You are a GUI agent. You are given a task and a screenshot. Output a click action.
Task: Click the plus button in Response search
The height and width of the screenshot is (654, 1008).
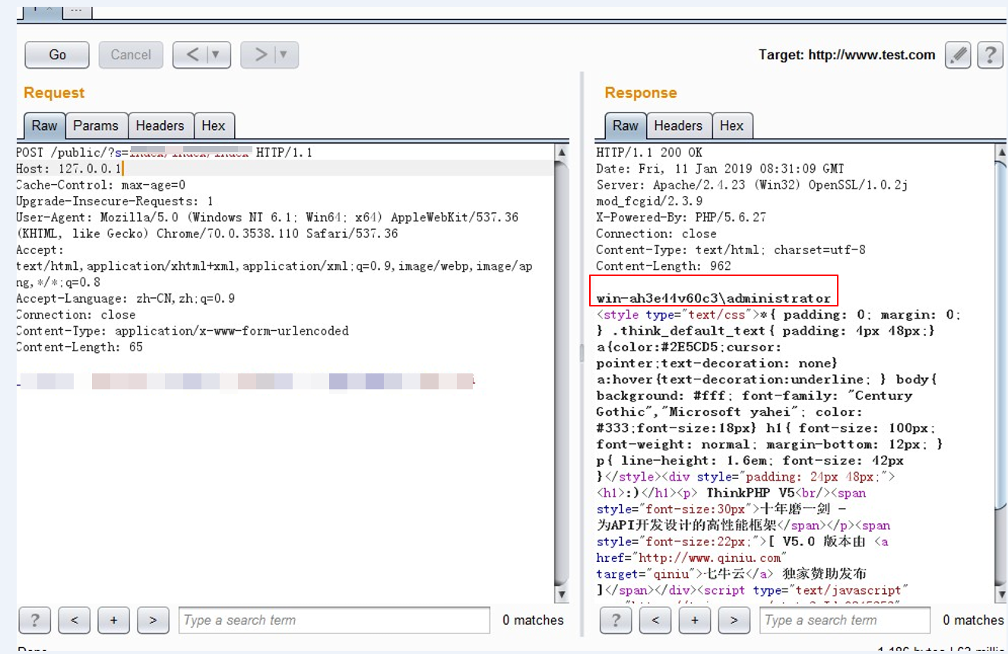pyautogui.click(x=695, y=621)
